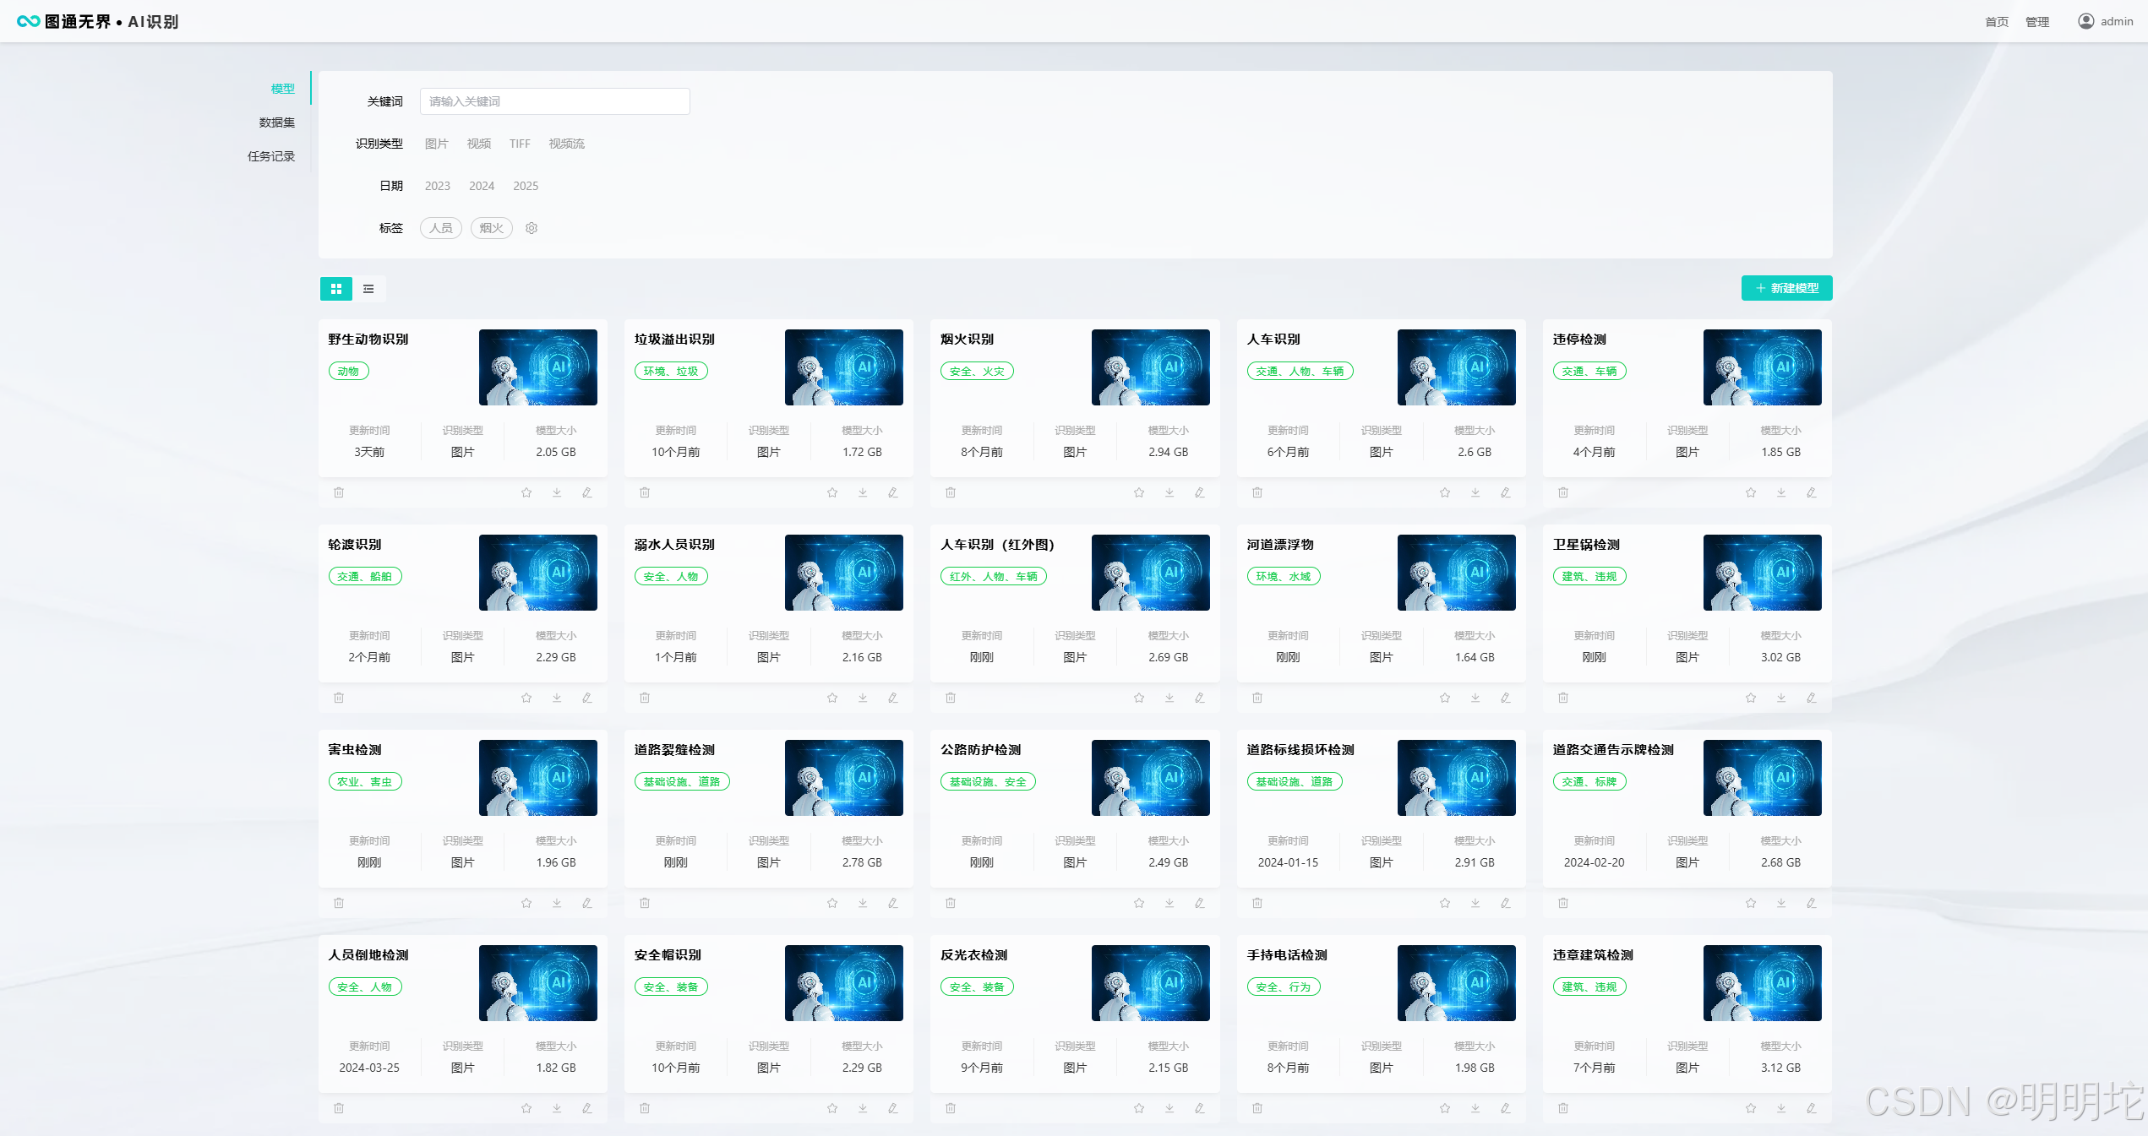Delete the 道路裂缝检测 model
This screenshot has width=2148, height=1136.
click(x=645, y=903)
